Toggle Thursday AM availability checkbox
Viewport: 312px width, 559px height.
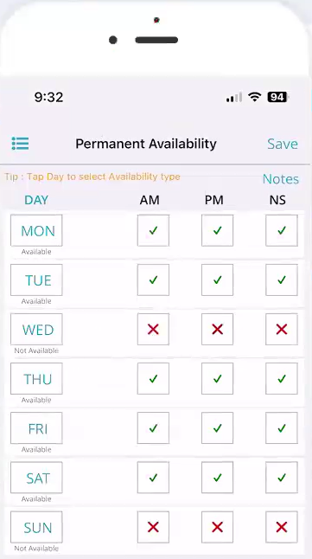(153, 379)
